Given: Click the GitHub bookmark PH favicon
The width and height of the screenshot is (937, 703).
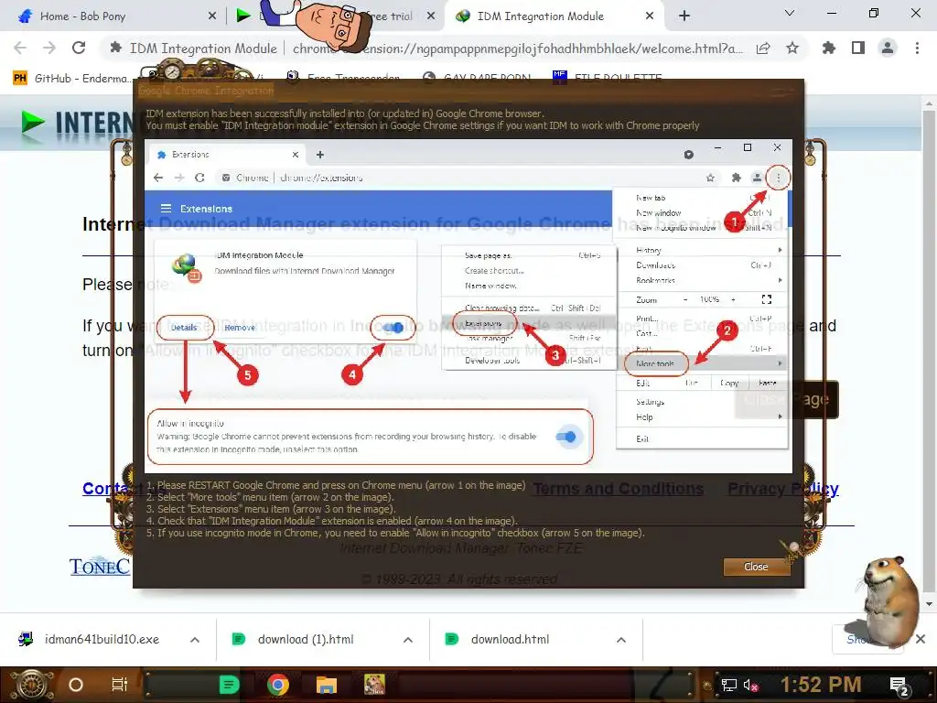Looking at the screenshot, I should tap(20, 78).
